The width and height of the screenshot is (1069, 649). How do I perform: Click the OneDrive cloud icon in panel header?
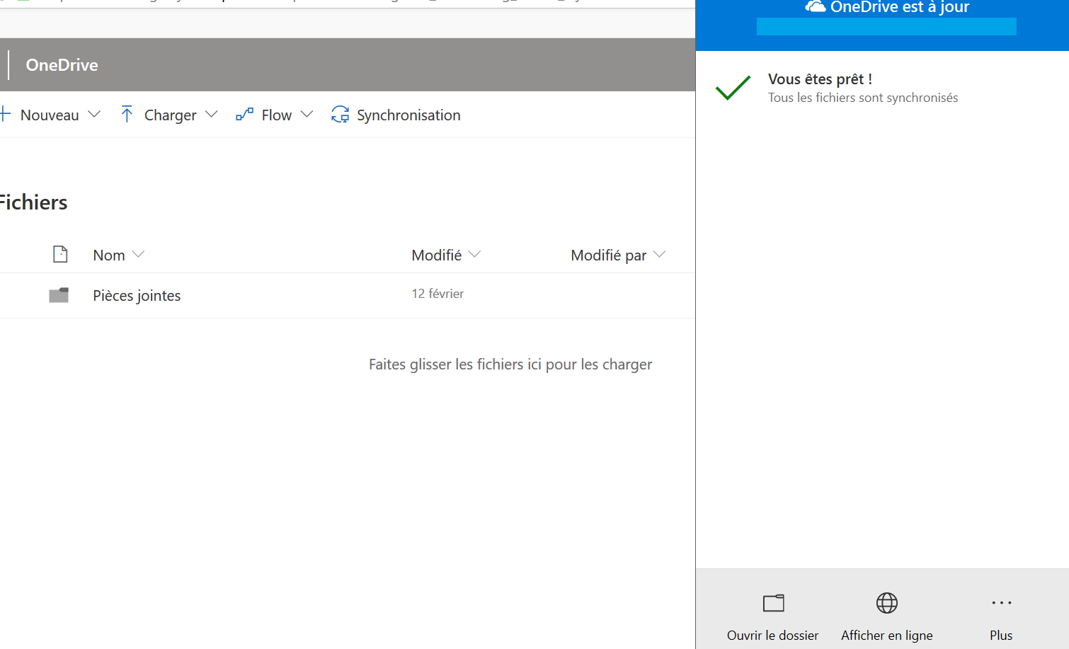[x=816, y=6]
